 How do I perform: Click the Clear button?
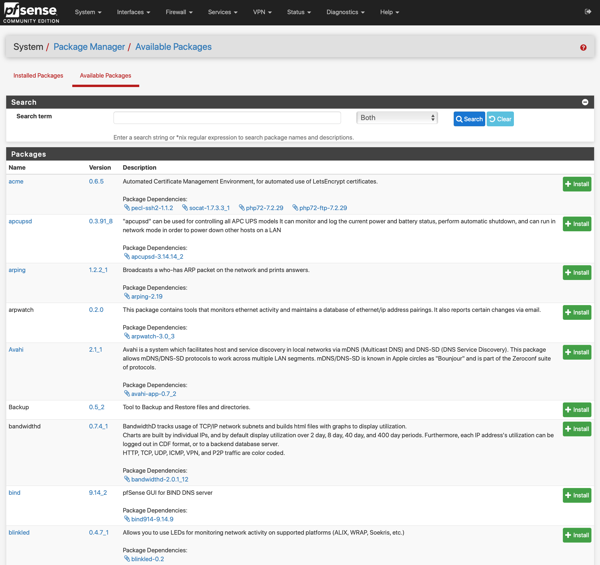[500, 119]
